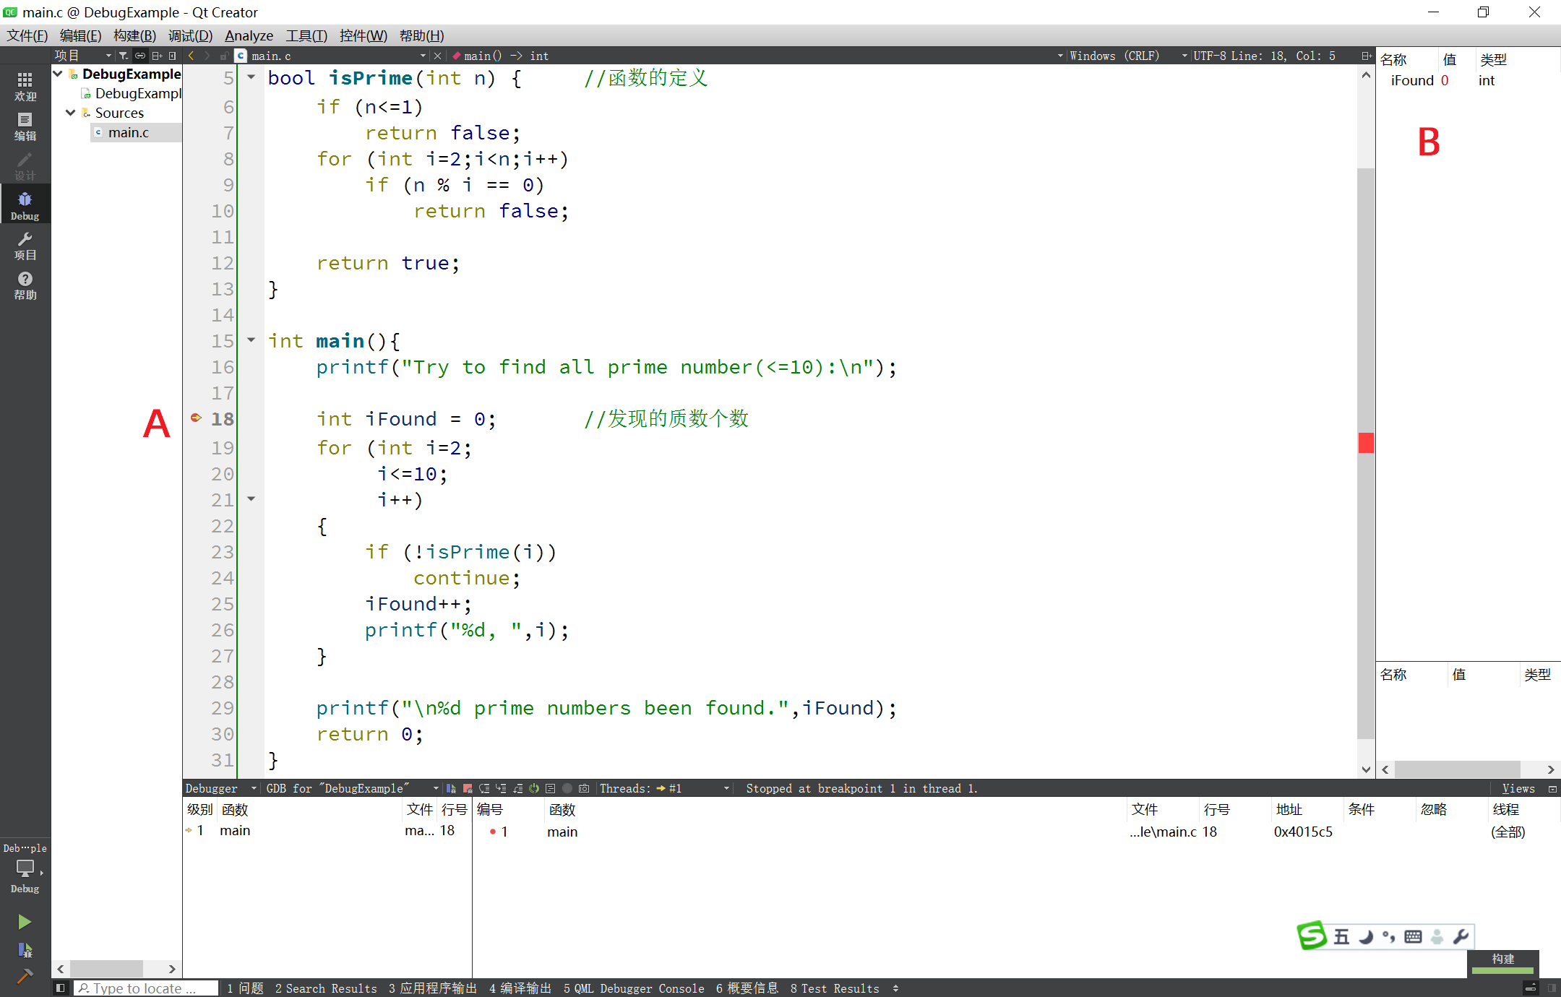The height and width of the screenshot is (997, 1561).
Task: Click the split project pane icon
Action: (x=157, y=56)
